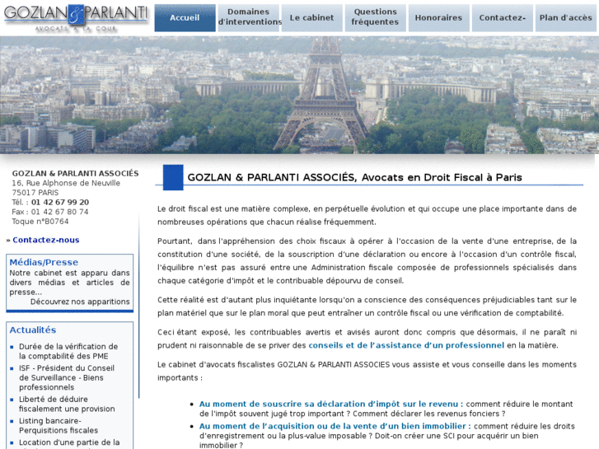Viewport: 599px width, 449px height.
Task: Open Listing bancaire-Perquisitions fiscales news item
Action: [x=58, y=425]
